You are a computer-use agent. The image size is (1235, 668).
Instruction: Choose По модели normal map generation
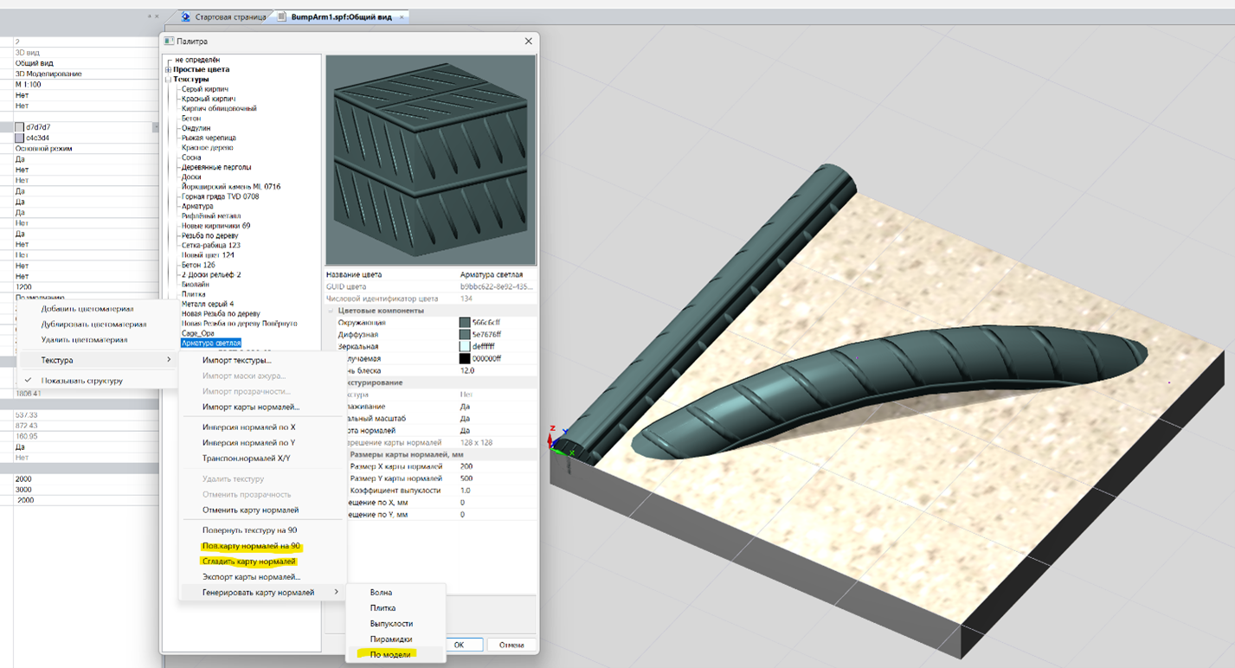click(390, 655)
